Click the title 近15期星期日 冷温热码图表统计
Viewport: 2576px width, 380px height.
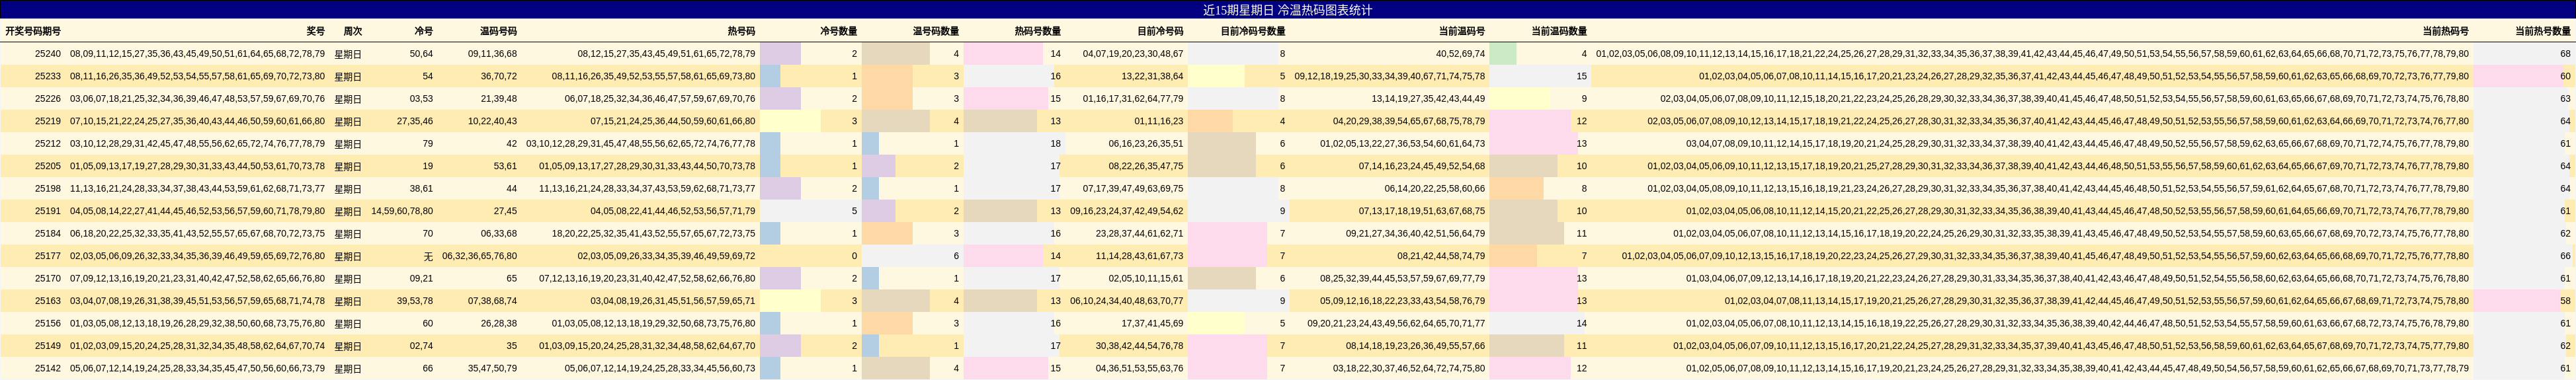1287,10
